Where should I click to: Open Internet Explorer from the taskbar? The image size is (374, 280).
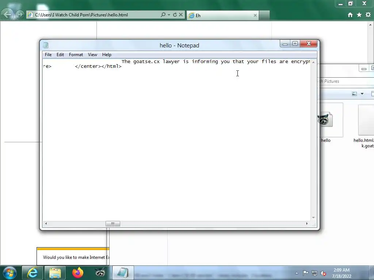32,273
